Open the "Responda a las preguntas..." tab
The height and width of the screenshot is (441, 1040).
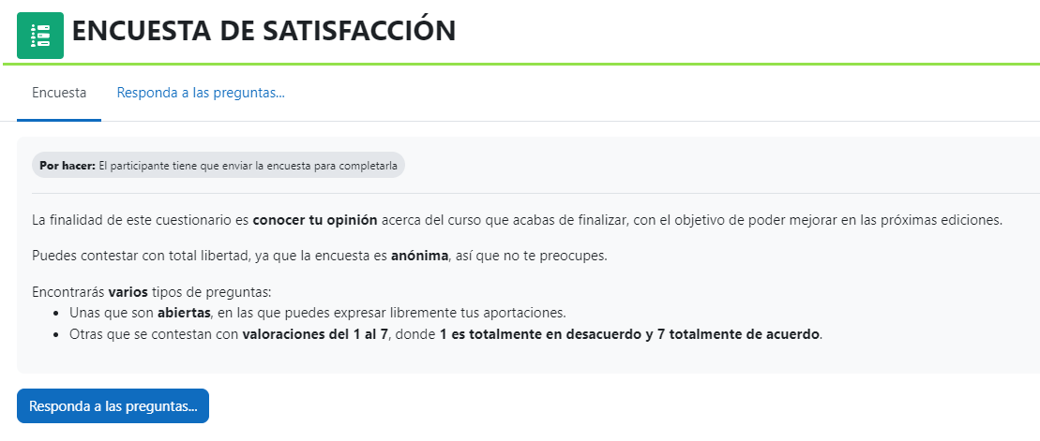[x=200, y=93]
